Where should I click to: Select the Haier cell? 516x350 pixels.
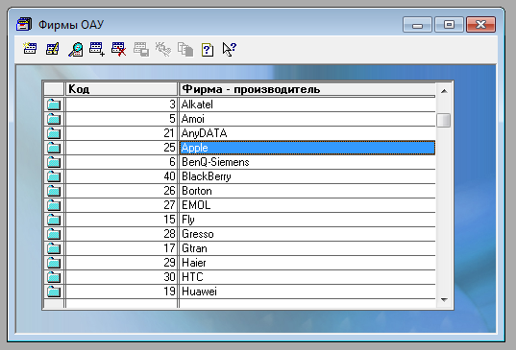(307, 263)
